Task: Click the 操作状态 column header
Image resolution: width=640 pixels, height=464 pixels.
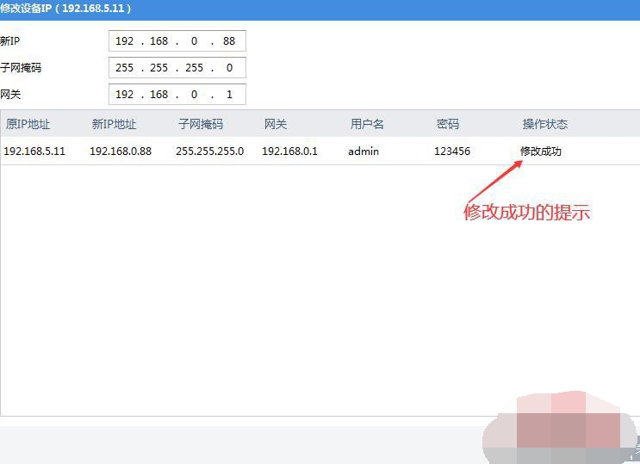Action: click(545, 124)
